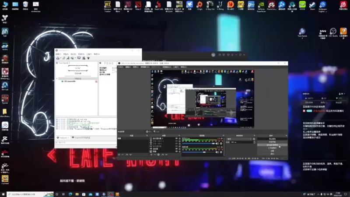Open the scene transition type dropdown
The height and width of the screenshot is (197, 350).
click(x=239, y=139)
